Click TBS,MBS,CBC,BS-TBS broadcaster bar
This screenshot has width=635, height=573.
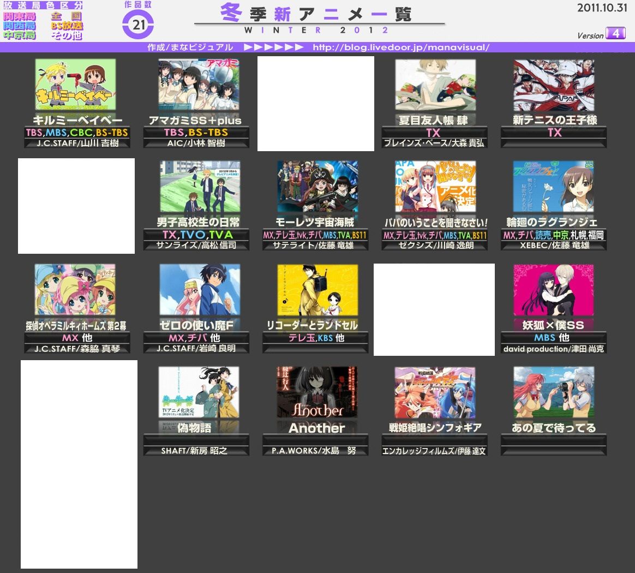(x=77, y=133)
